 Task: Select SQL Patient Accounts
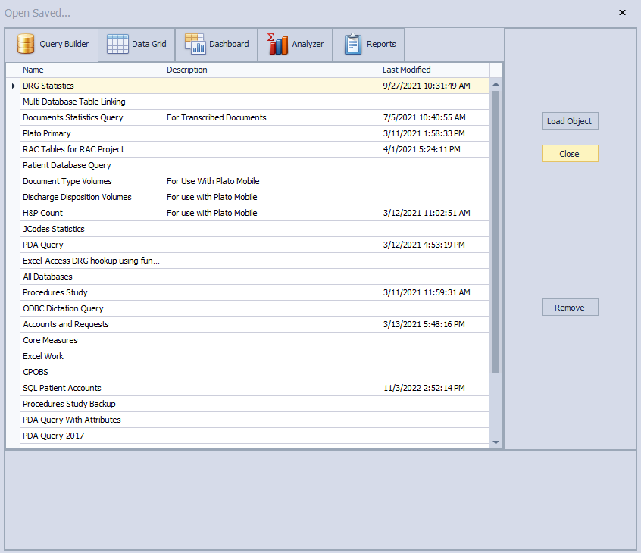click(255, 389)
